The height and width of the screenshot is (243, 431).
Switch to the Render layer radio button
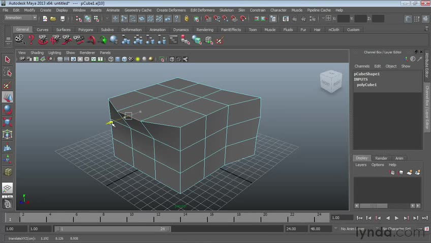pyautogui.click(x=381, y=158)
